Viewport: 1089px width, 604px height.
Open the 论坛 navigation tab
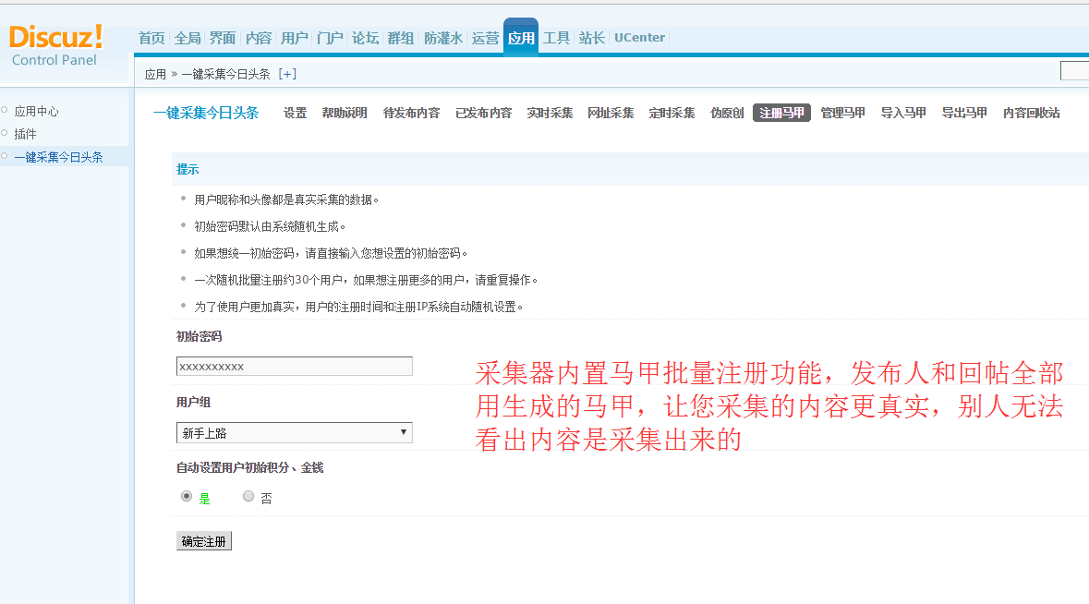click(x=366, y=38)
